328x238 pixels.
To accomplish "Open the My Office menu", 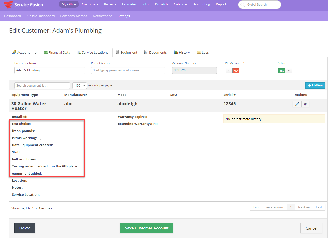I will coord(69,4).
